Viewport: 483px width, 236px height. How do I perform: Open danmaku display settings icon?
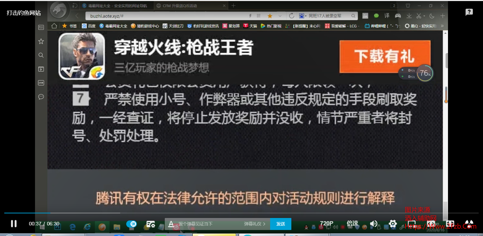coord(151,224)
